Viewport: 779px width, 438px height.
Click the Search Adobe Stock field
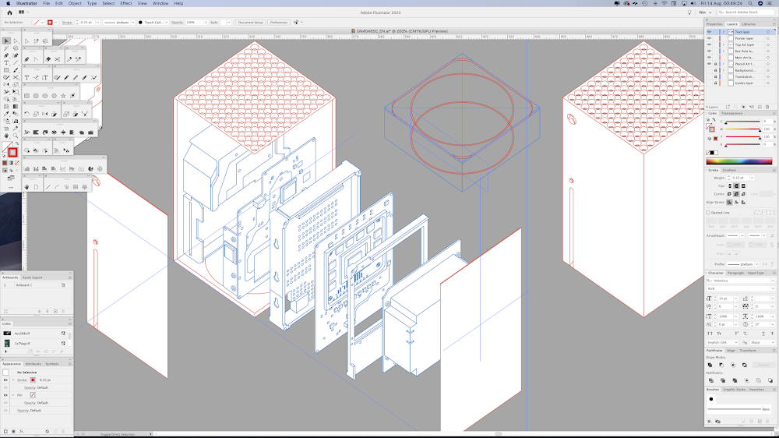pyautogui.click(x=746, y=12)
